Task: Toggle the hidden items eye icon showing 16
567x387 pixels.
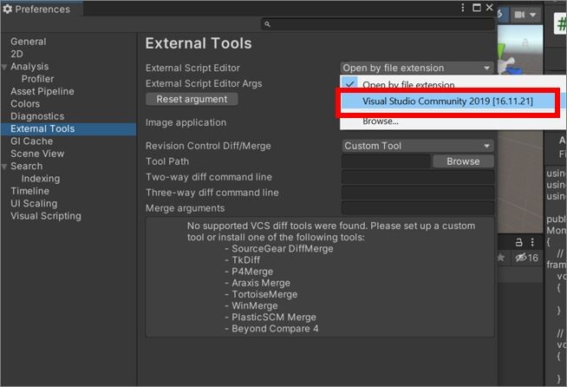Action: [x=526, y=258]
